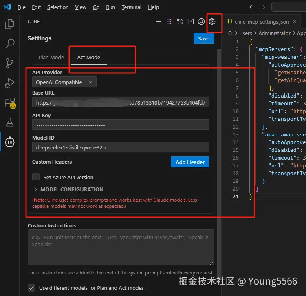Open Cline MCP Servers icon
The image size is (306, 296).
tap(170, 22)
